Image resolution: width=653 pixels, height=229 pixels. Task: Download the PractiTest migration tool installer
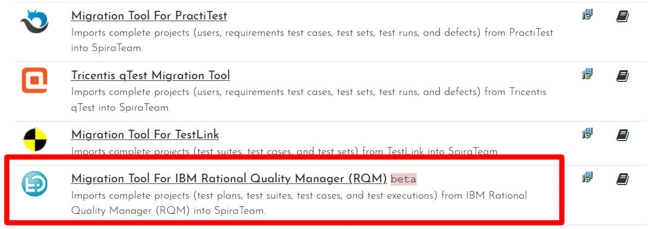[587, 15]
